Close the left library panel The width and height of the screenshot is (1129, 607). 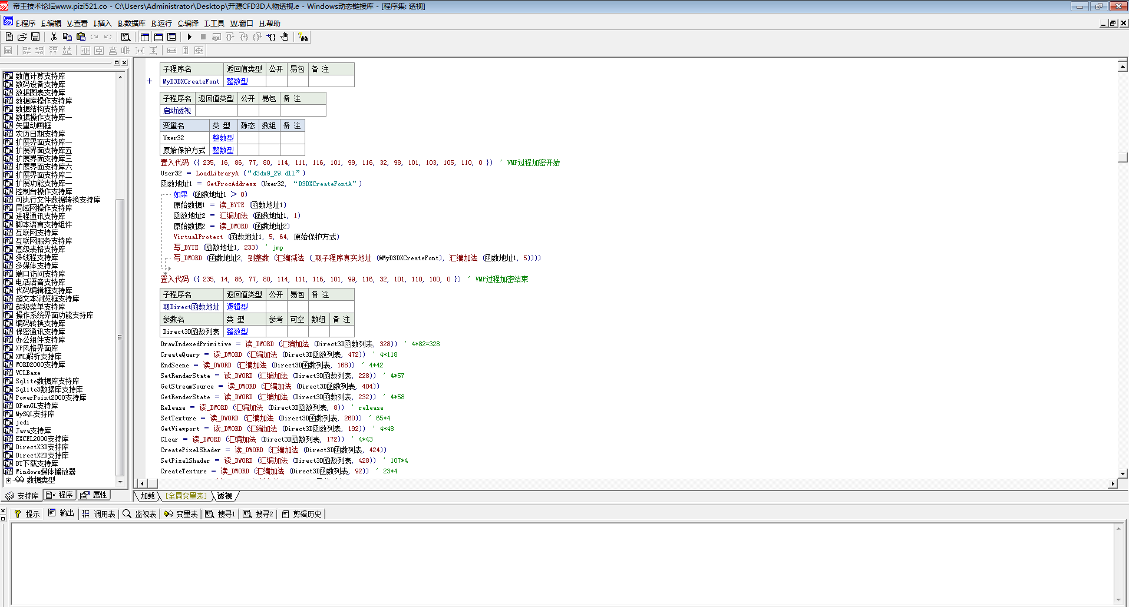124,63
